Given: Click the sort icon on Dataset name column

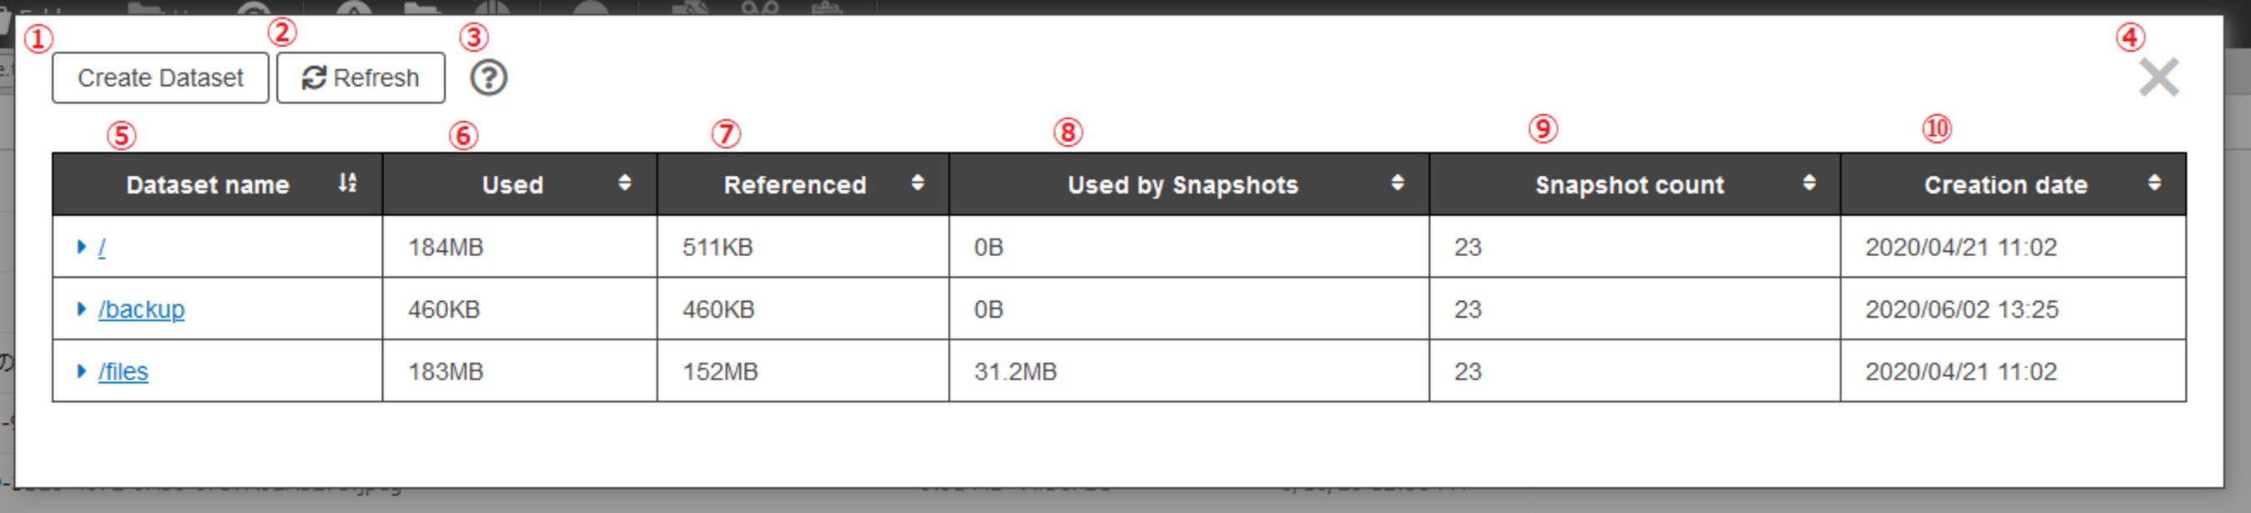Looking at the screenshot, I should [348, 184].
